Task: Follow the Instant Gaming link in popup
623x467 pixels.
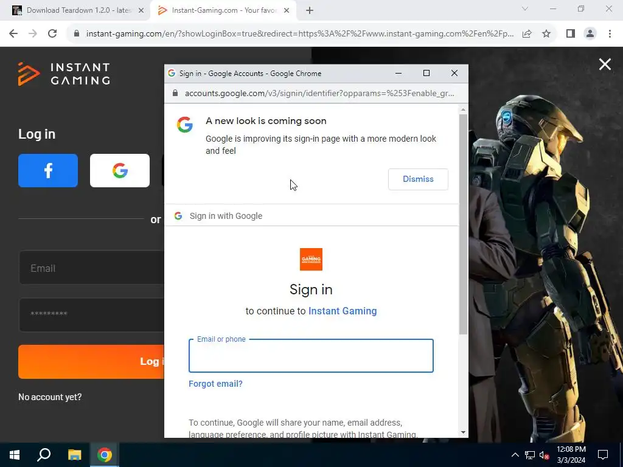Action: [343, 311]
